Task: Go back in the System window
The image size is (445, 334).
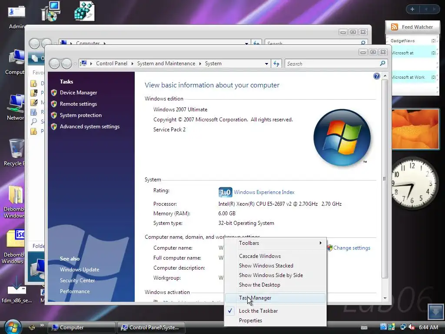Action: [x=54, y=63]
